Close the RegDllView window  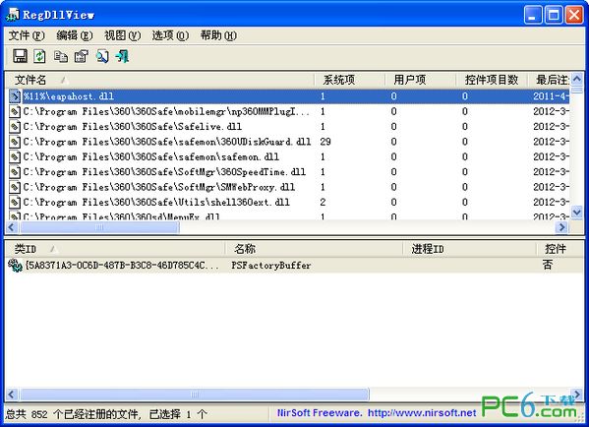(x=574, y=15)
